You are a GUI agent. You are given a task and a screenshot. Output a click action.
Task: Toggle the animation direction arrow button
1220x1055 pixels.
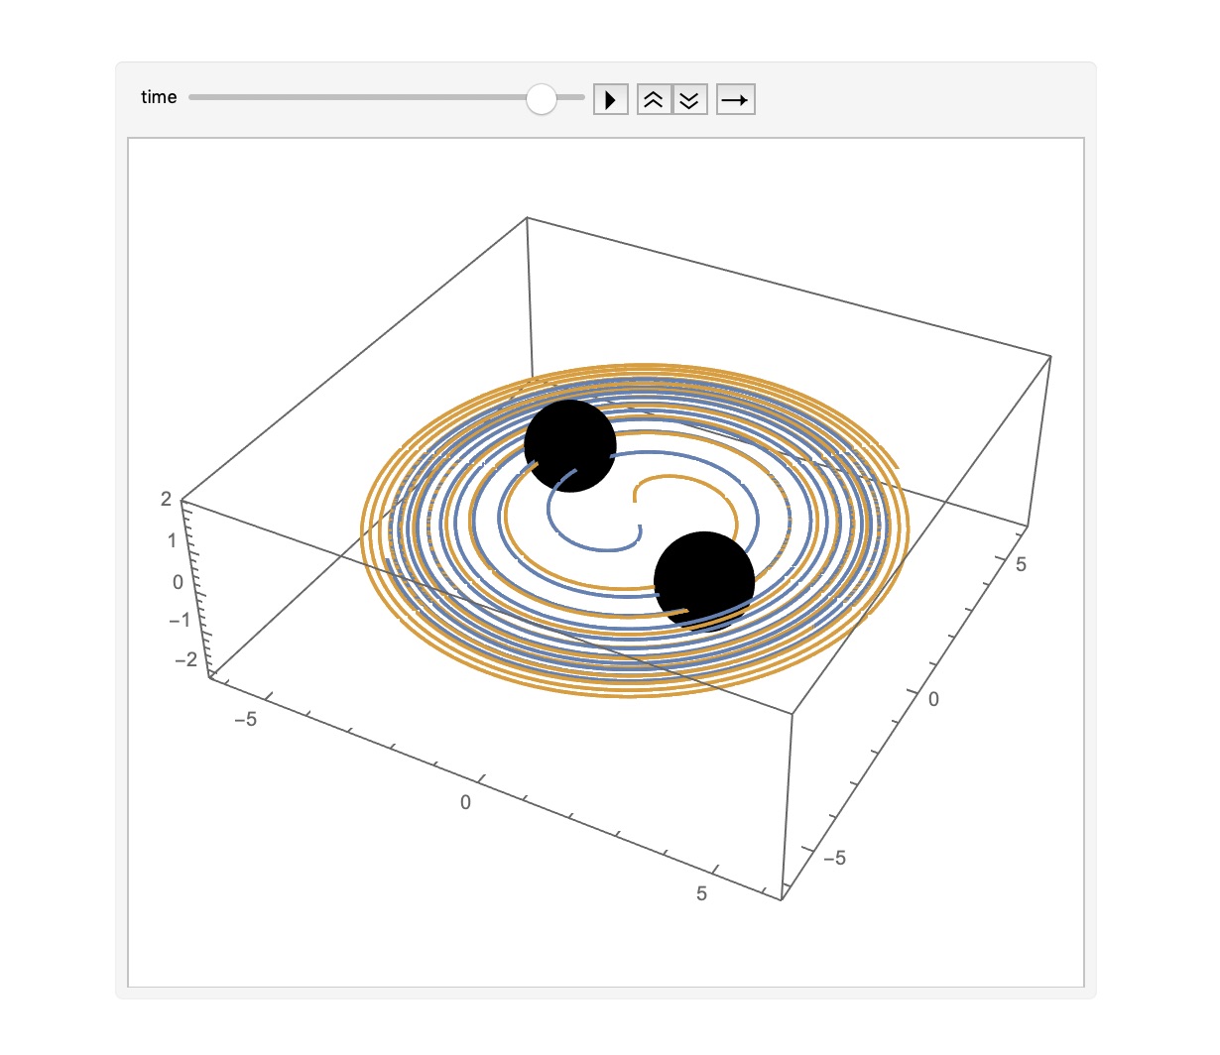tap(736, 100)
